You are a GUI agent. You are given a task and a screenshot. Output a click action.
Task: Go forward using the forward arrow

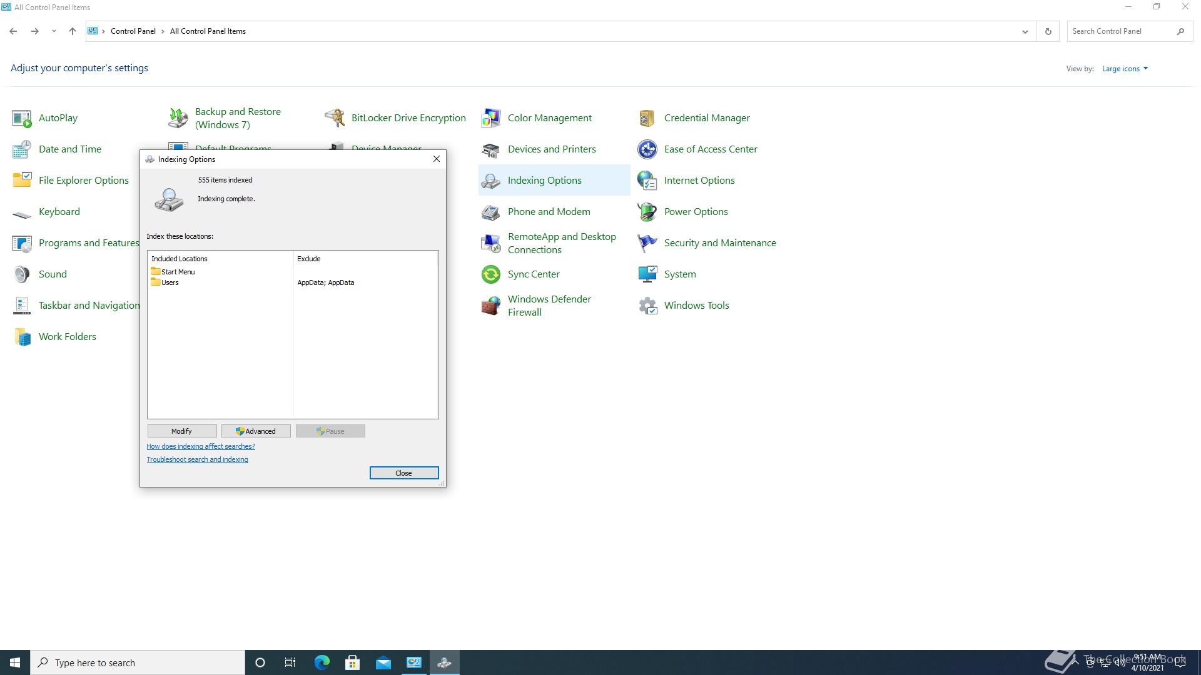click(35, 31)
